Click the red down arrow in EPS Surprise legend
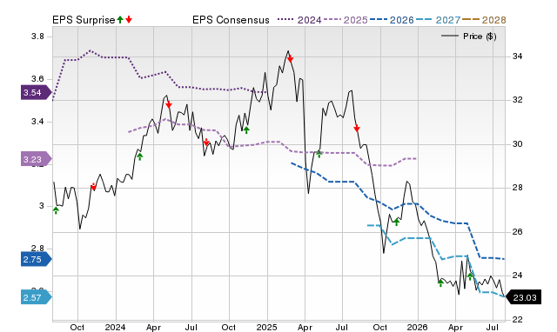557x332 pixels. [129, 19]
